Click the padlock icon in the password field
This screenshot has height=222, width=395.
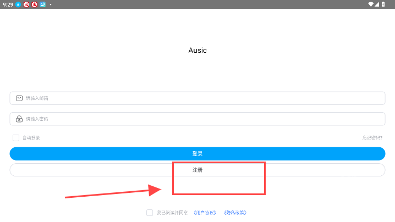(x=19, y=119)
